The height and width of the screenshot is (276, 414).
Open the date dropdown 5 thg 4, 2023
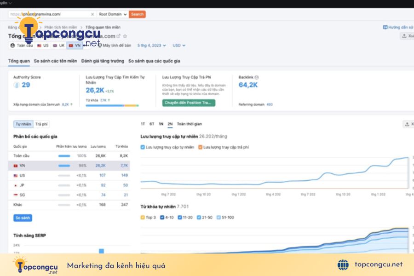151,46
